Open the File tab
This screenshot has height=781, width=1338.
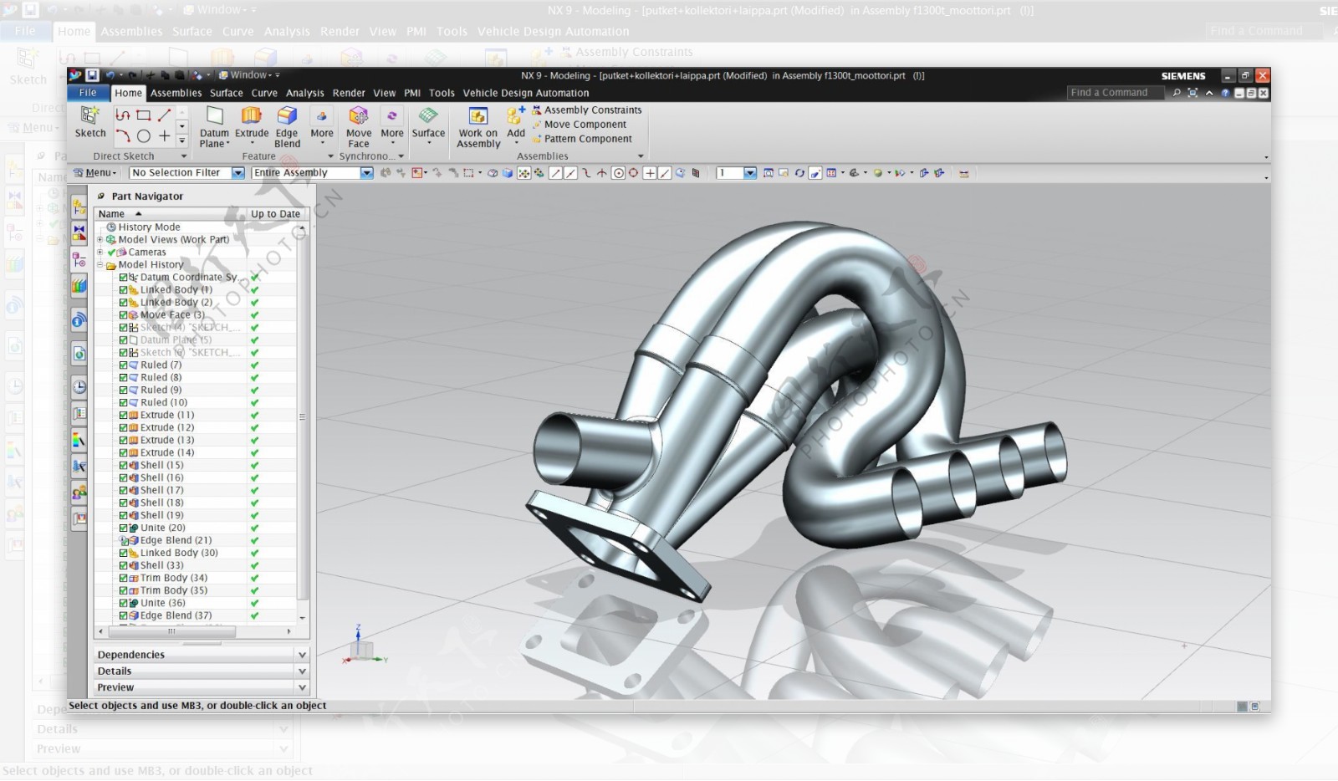[88, 93]
